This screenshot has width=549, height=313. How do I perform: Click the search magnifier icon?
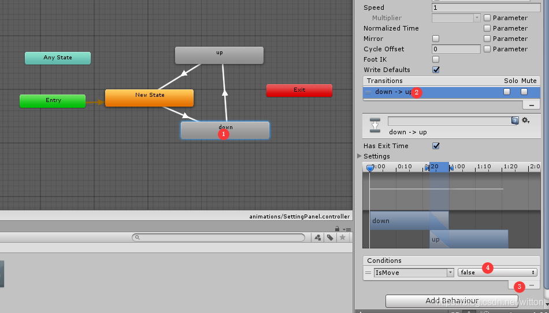[138, 237]
